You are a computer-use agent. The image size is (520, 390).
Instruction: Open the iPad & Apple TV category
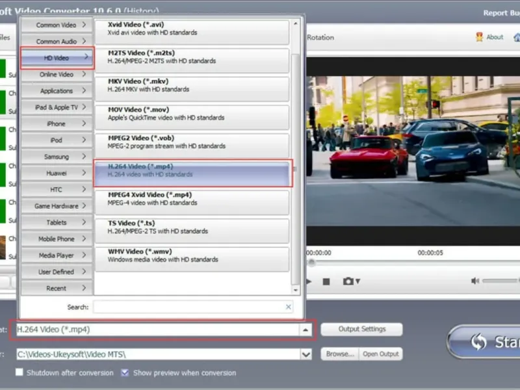(57, 107)
